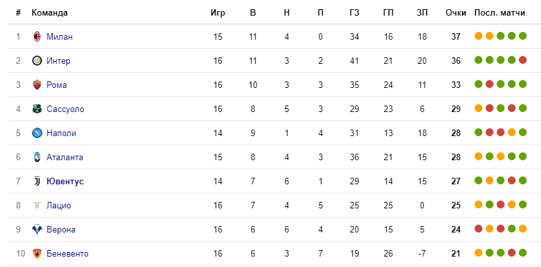Open the Милан team link
The width and height of the screenshot is (541, 267).
(x=60, y=36)
